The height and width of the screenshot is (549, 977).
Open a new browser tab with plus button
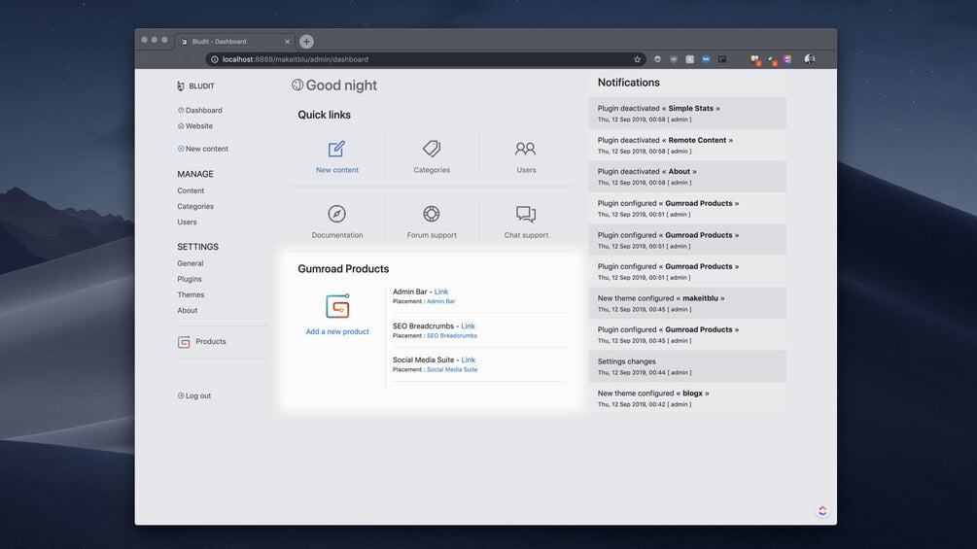tap(306, 42)
